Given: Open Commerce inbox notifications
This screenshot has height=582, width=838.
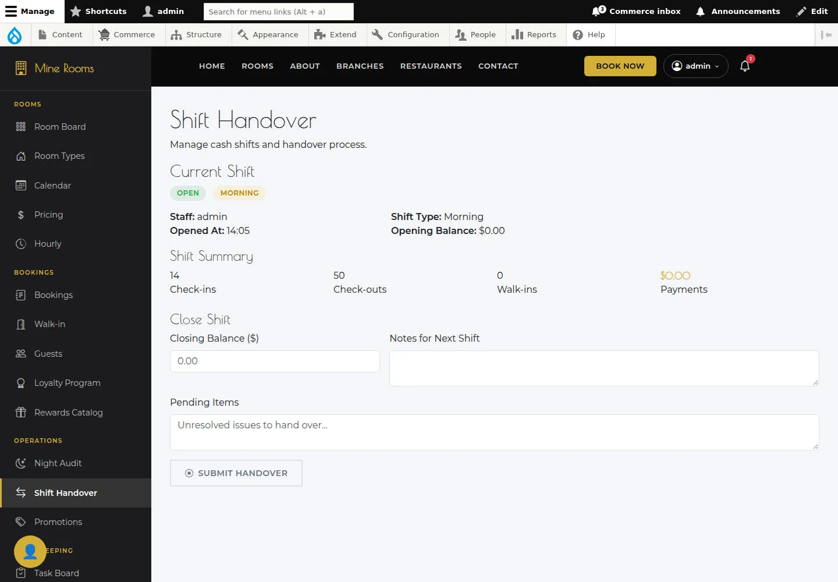Looking at the screenshot, I should [x=636, y=11].
